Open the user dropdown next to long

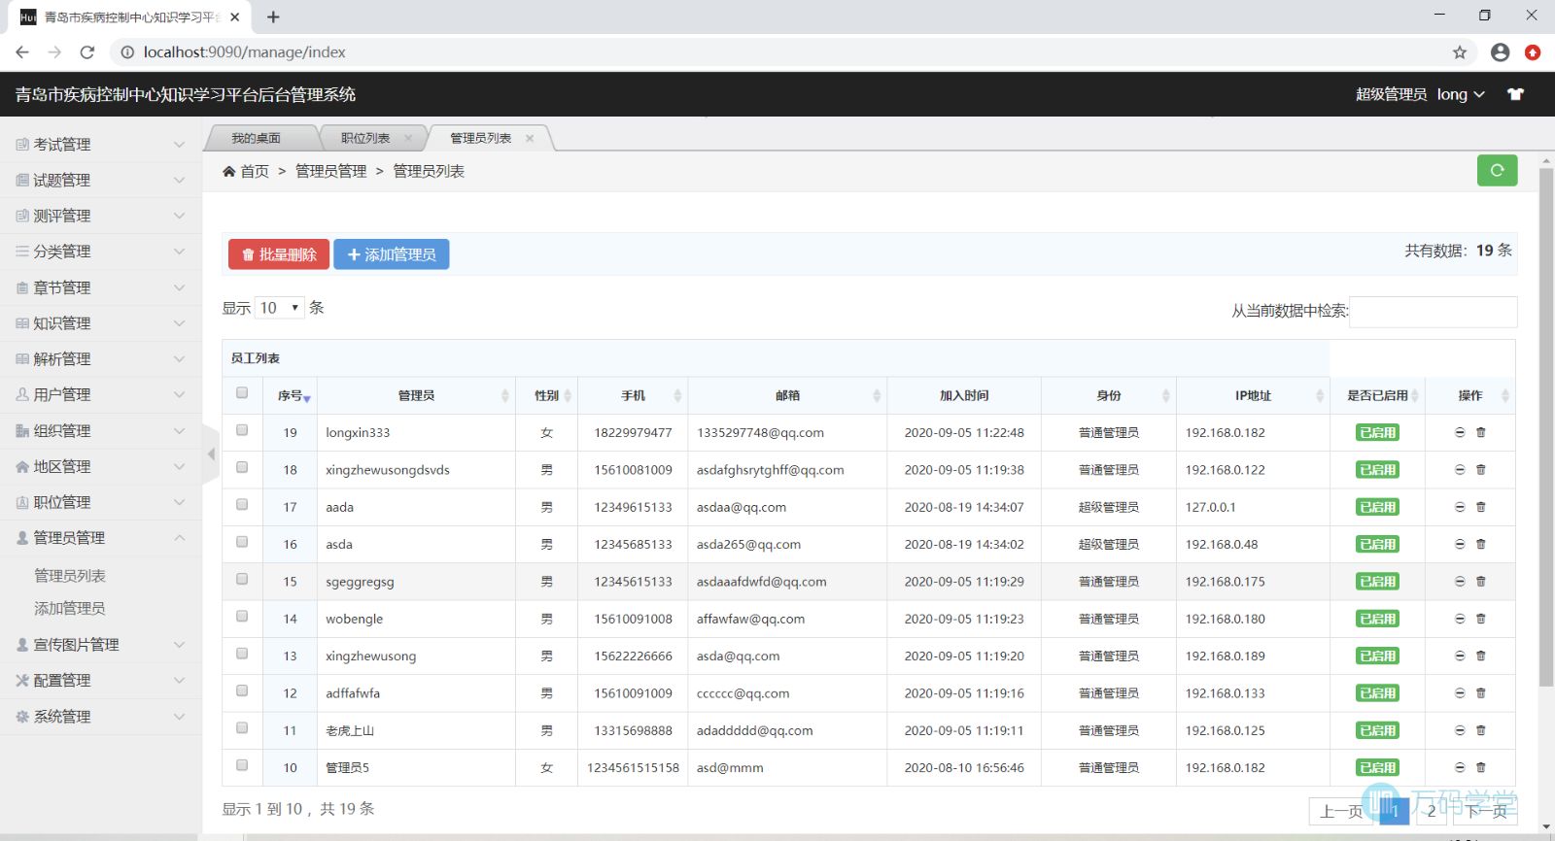[x=1461, y=94]
